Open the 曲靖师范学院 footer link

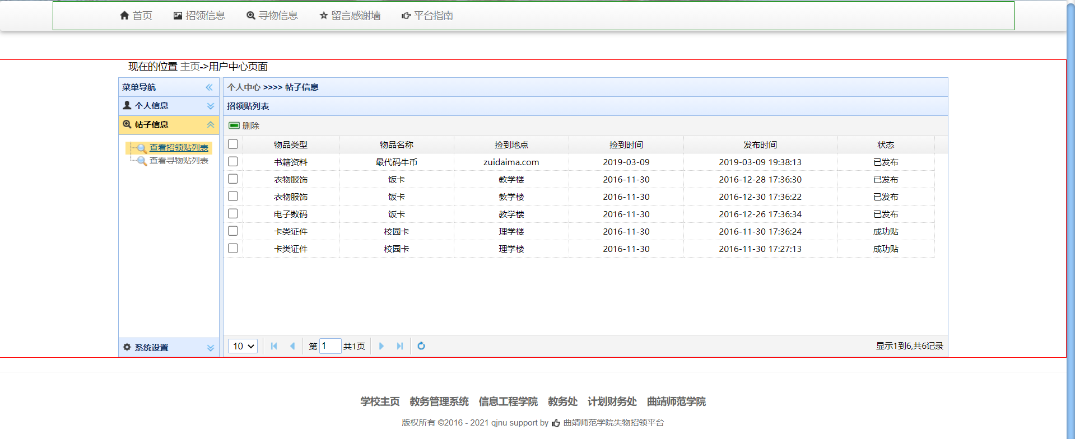[x=676, y=401]
